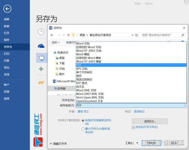The width and height of the screenshot is (189, 150).
Task: Choose Strict Open XML 文档 file type
Action: pyautogui.click(x=131, y=97)
